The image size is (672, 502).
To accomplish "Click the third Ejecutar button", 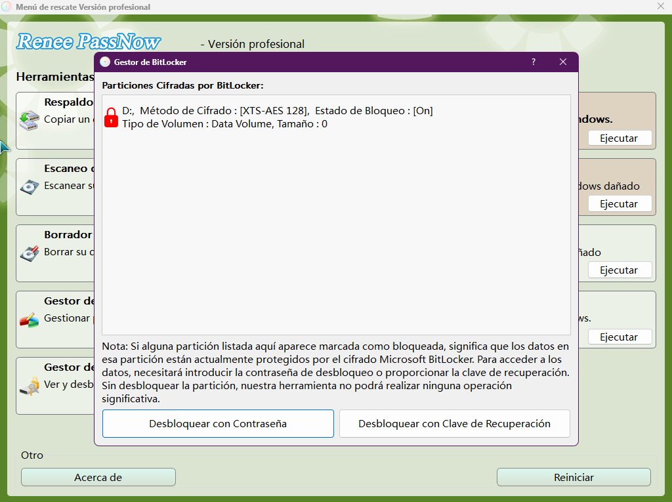I will (619, 270).
